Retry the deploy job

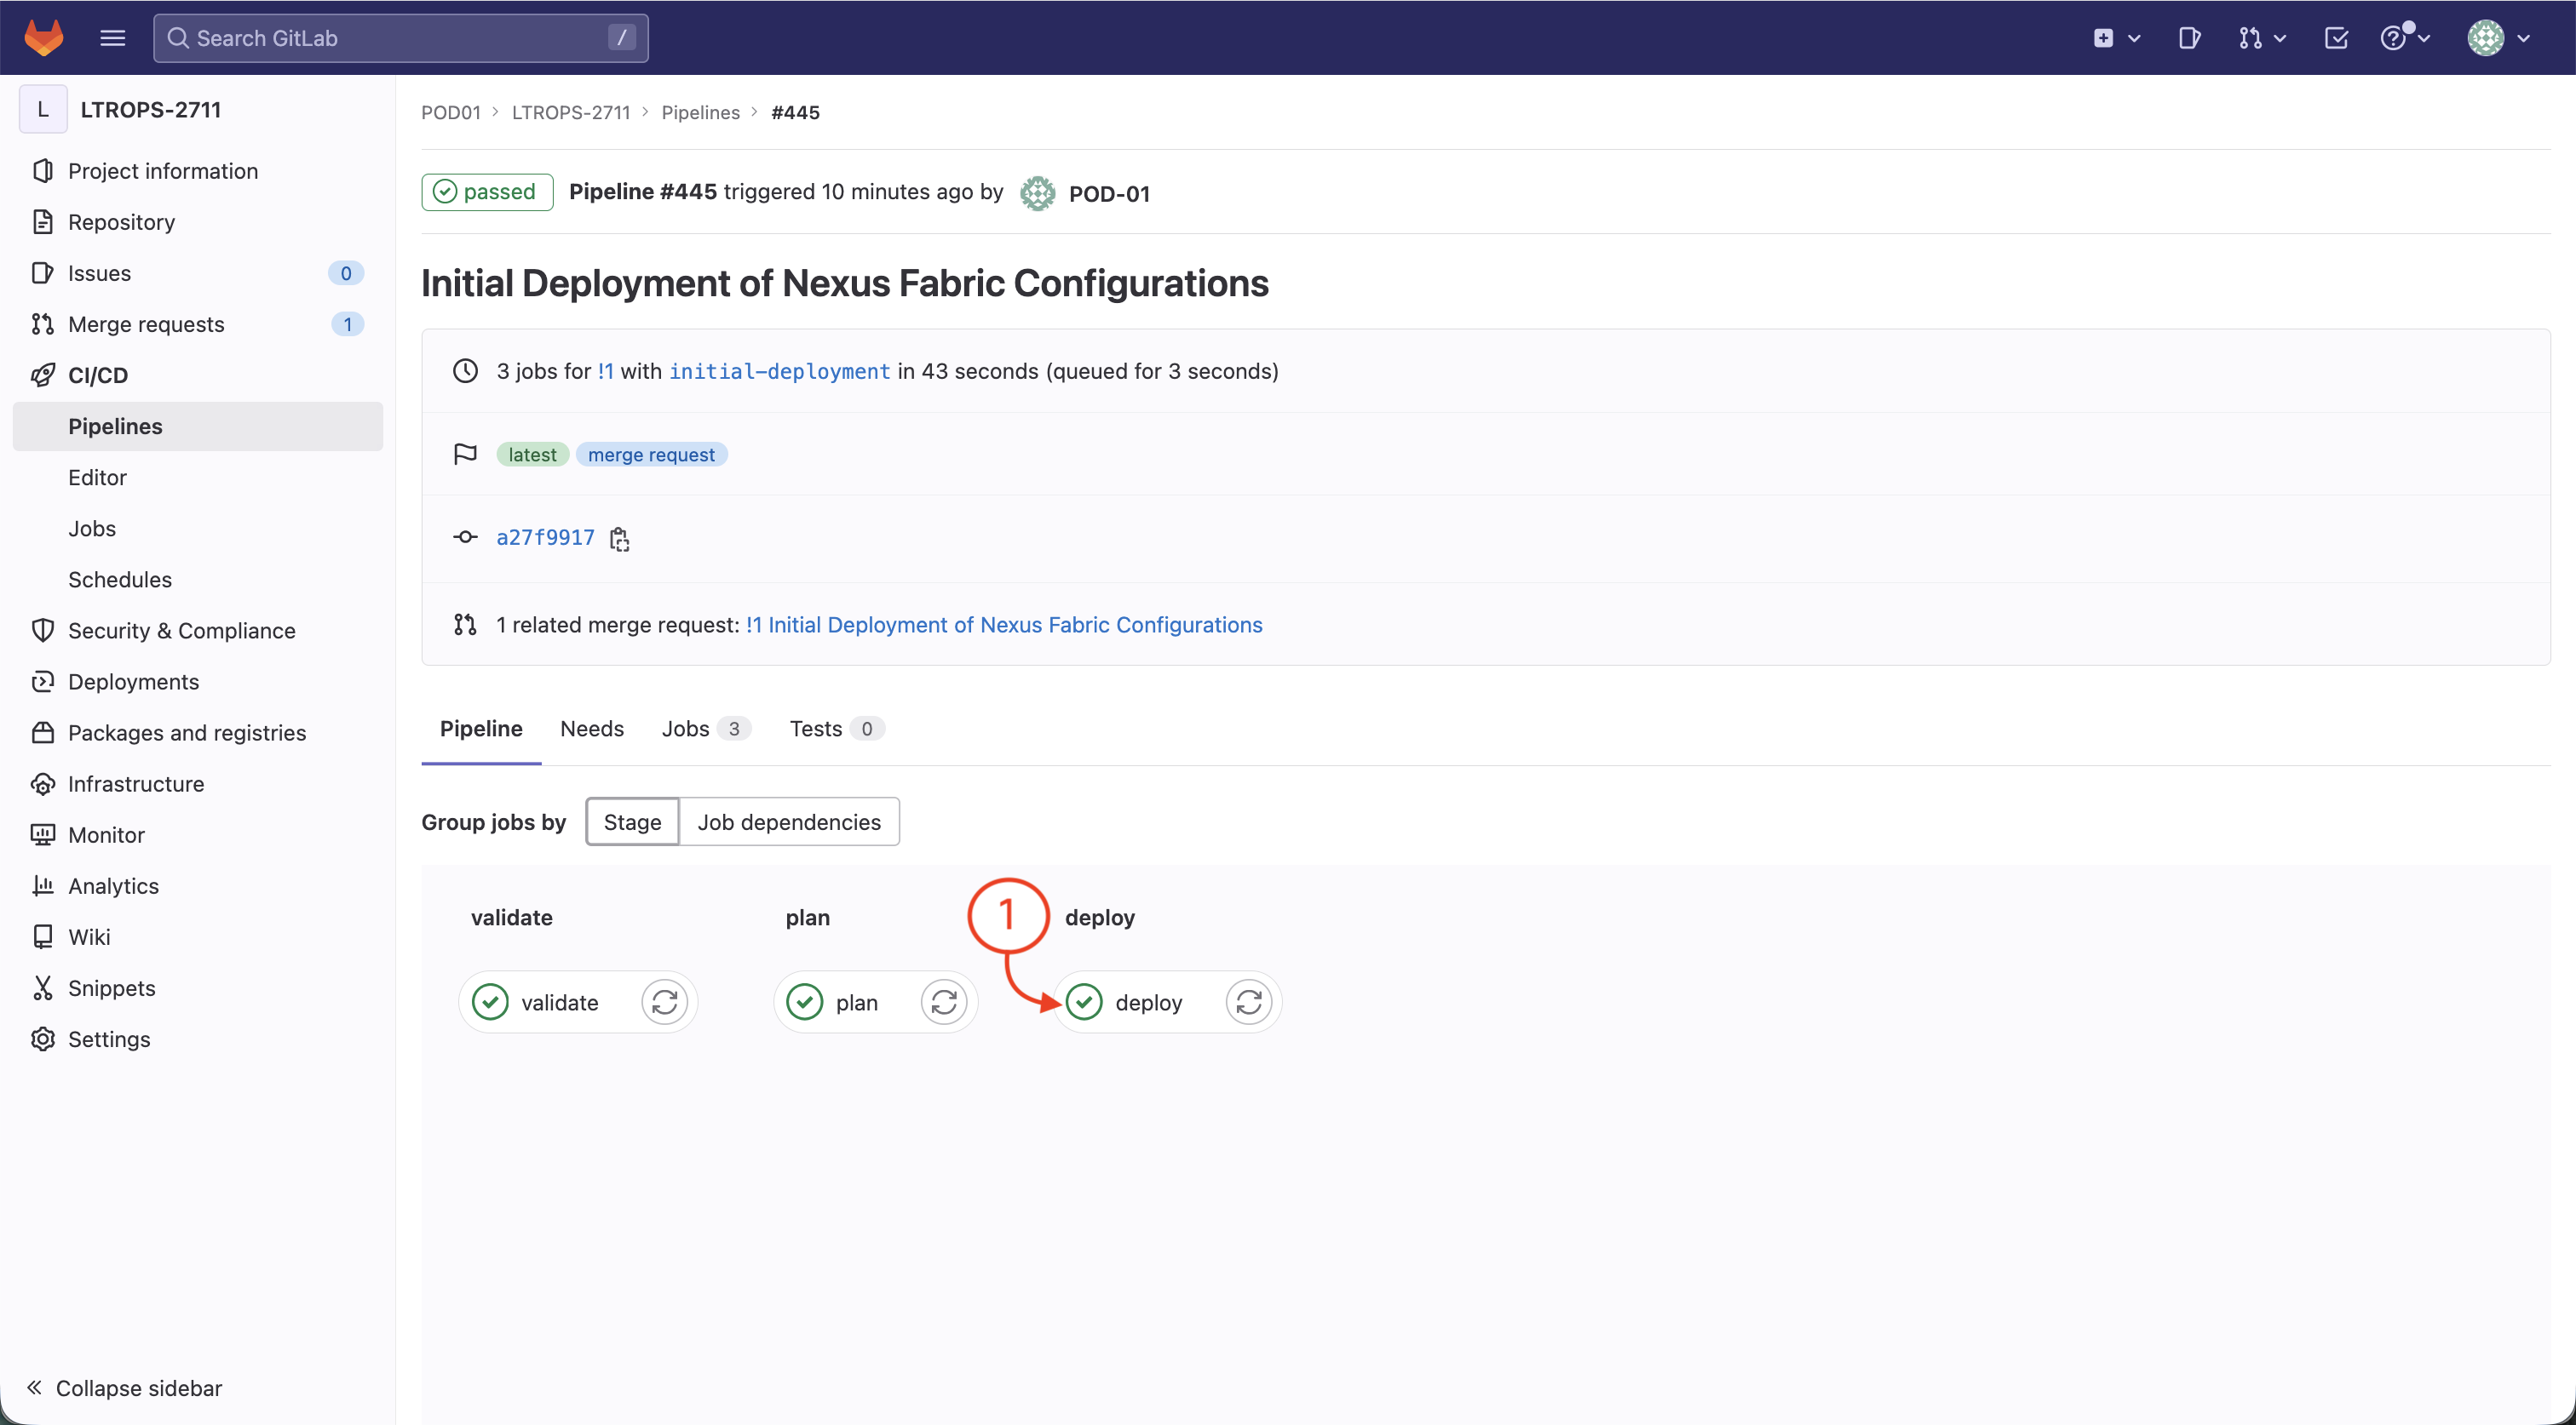1248,1001
